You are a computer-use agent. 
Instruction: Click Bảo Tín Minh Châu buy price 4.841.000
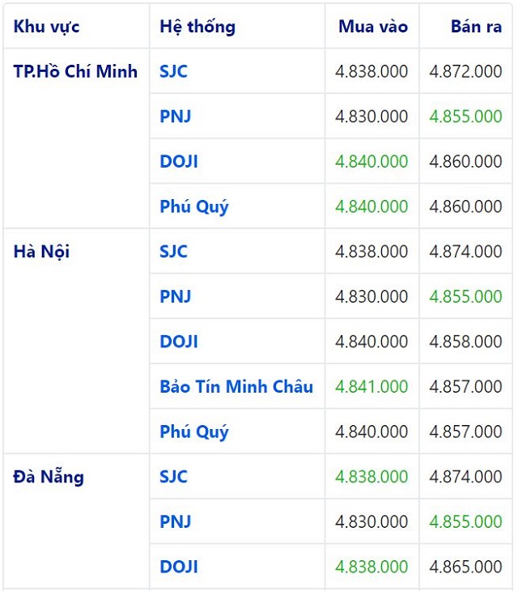[x=372, y=386]
